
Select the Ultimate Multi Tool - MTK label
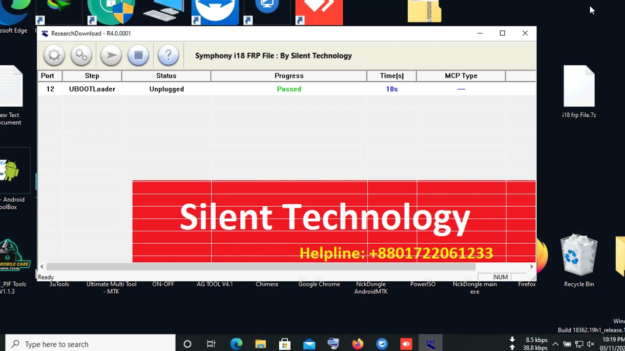click(111, 288)
